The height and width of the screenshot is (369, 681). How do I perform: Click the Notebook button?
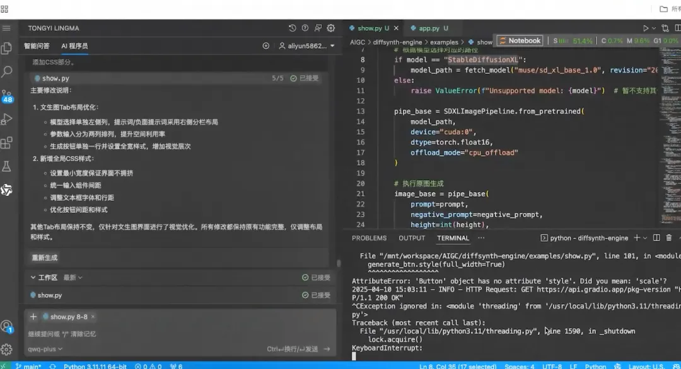click(520, 41)
